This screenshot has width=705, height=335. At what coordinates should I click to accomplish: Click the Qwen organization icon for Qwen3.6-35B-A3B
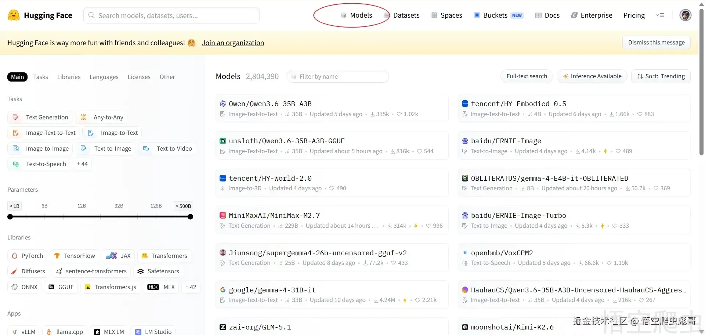pos(223,104)
